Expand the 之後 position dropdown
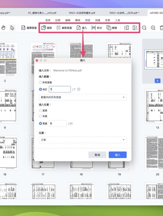 83,140
